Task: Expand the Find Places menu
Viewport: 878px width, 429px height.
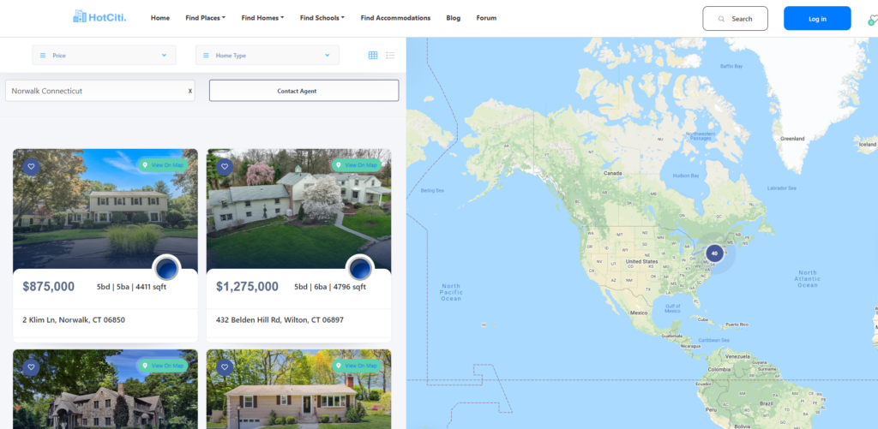Action: [206, 18]
